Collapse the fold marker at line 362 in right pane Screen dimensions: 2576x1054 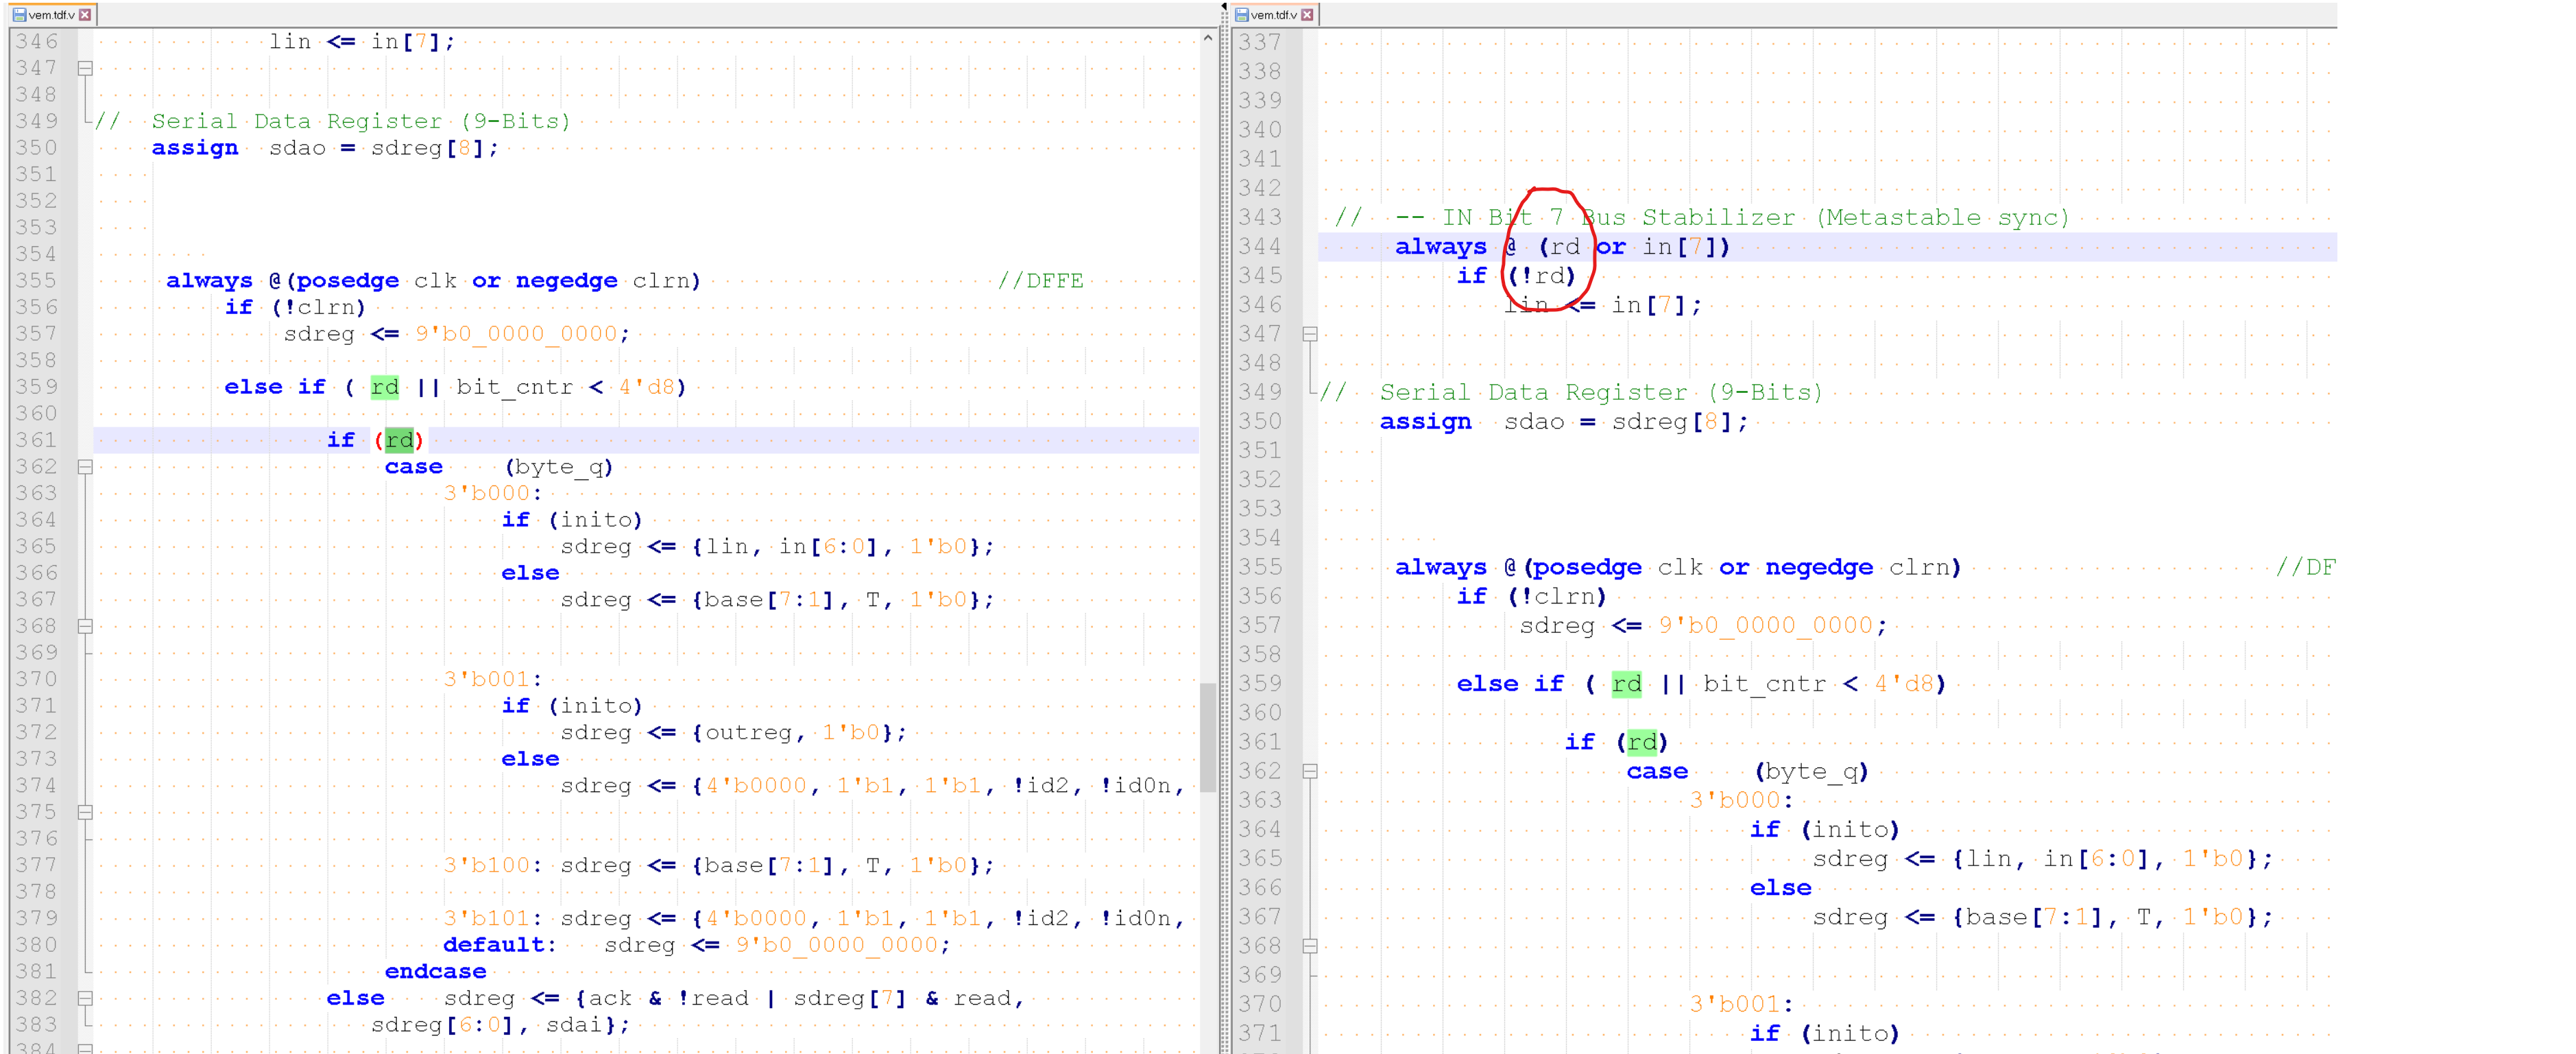1309,771
